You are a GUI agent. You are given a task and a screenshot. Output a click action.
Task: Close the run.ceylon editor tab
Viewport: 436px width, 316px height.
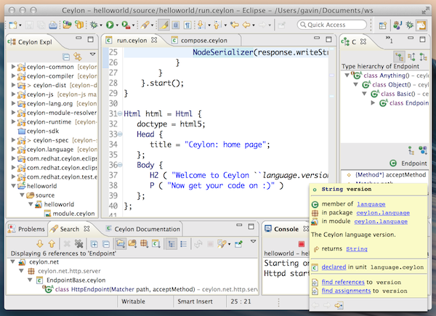tap(153, 41)
